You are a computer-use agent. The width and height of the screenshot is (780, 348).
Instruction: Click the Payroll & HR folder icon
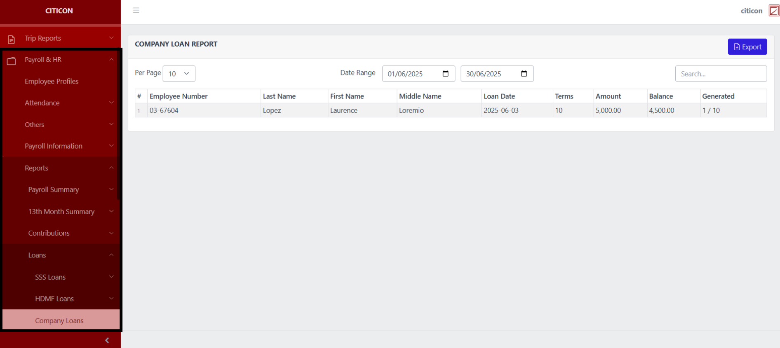[12, 61]
